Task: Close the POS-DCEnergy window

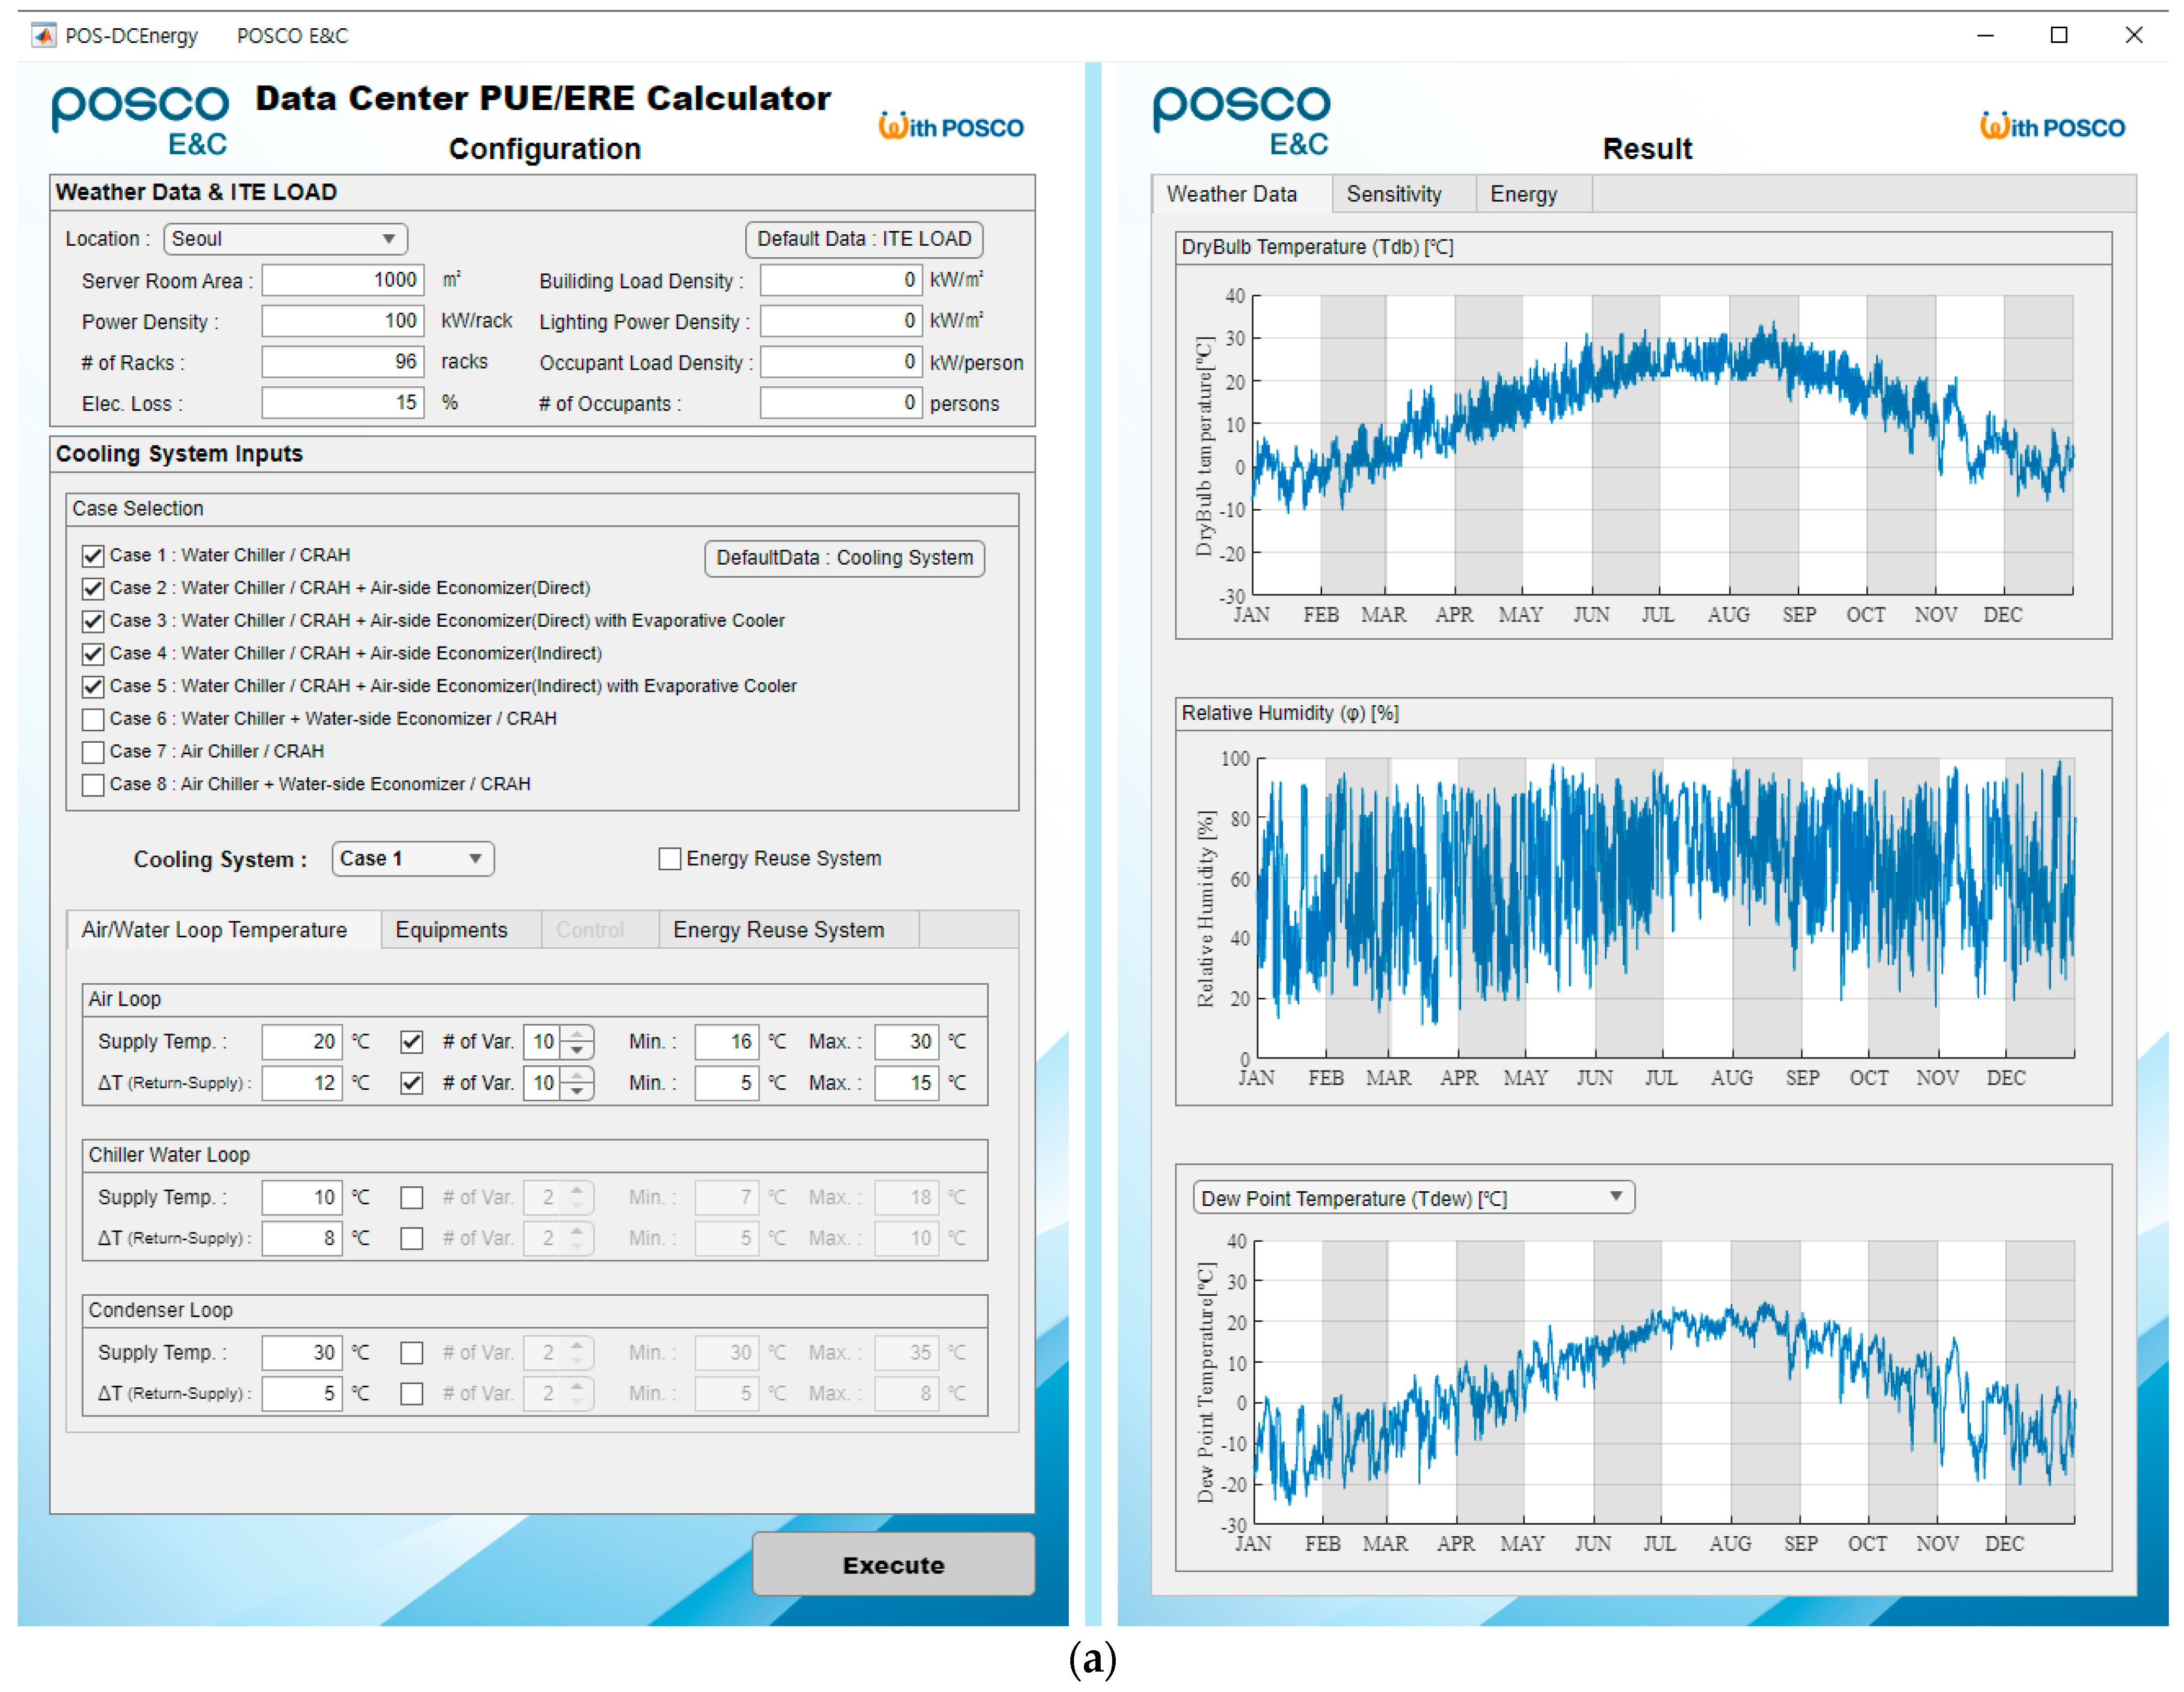Action: pyautogui.click(x=2133, y=36)
